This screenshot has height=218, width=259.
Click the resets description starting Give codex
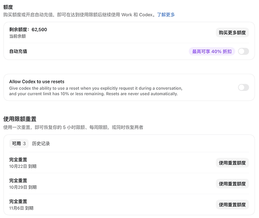(96, 91)
